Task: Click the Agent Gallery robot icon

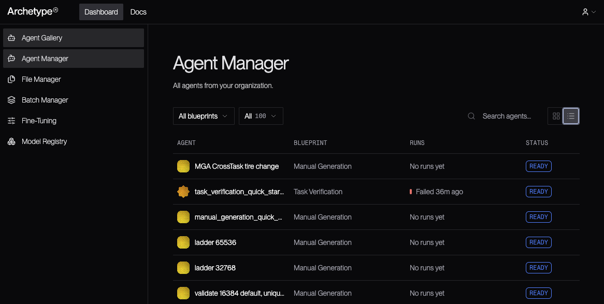Action: (11, 38)
